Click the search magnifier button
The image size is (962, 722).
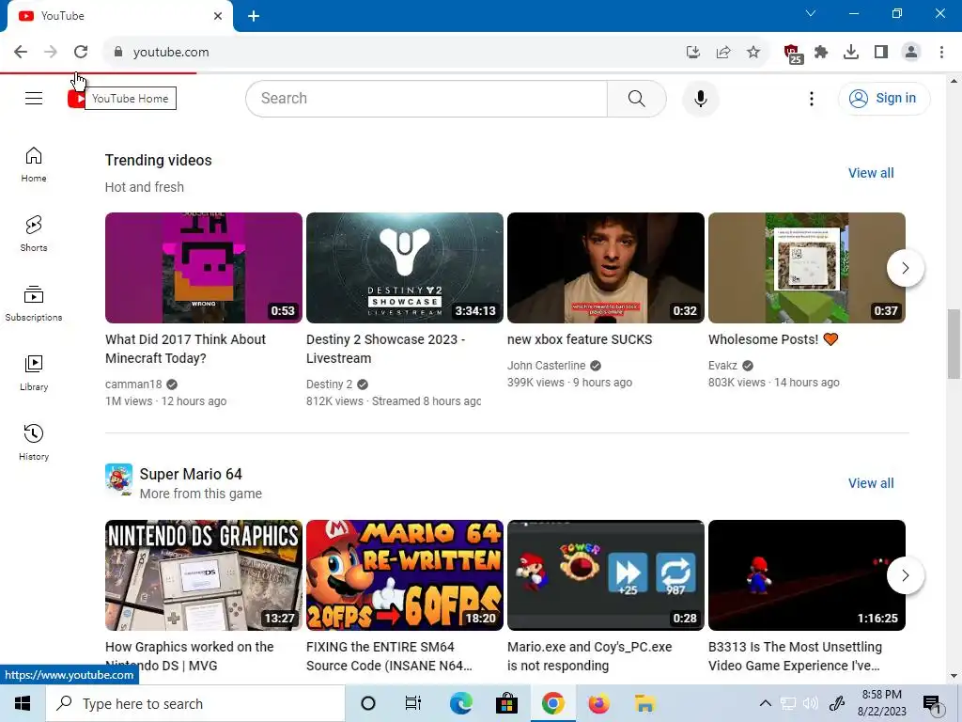[x=636, y=98]
